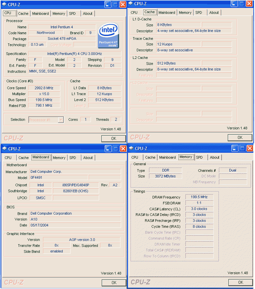The height and width of the screenshot is (289, 255).
Task: Click the code name value 'Northwood'
Action: (x=46, y=33)
